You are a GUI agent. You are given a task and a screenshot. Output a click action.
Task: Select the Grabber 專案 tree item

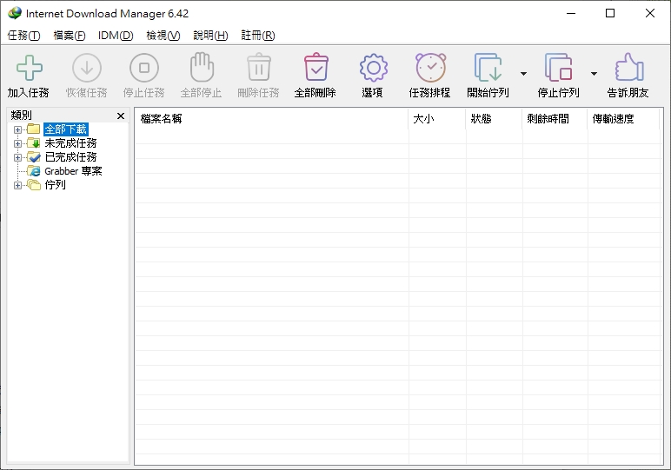tap(73, 171)
